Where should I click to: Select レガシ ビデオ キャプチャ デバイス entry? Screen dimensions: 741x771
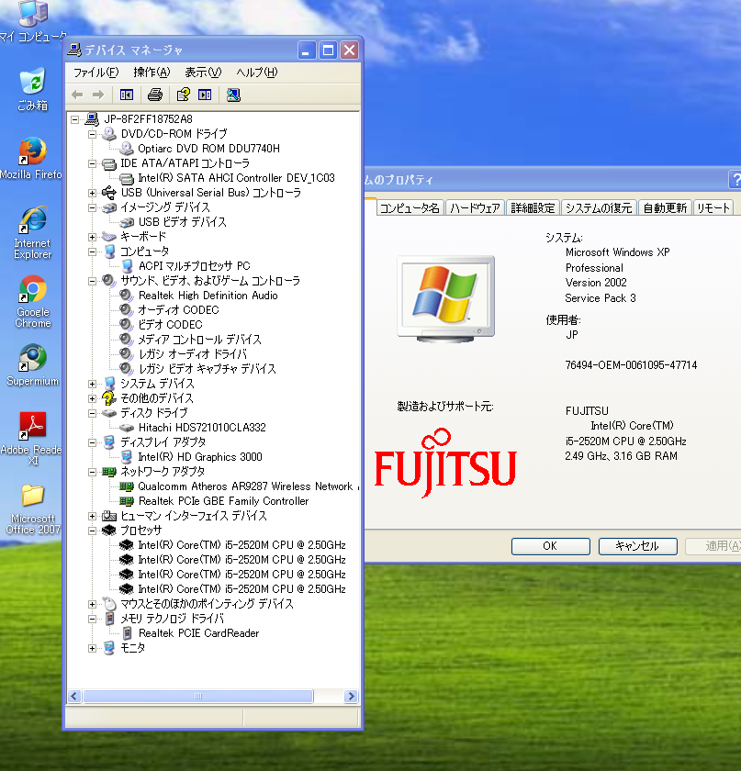pyautogui.click(x=208, y=369)
